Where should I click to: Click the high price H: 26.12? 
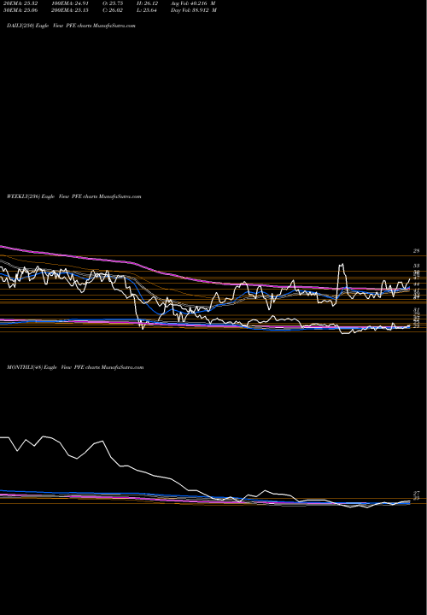(149, 3)
